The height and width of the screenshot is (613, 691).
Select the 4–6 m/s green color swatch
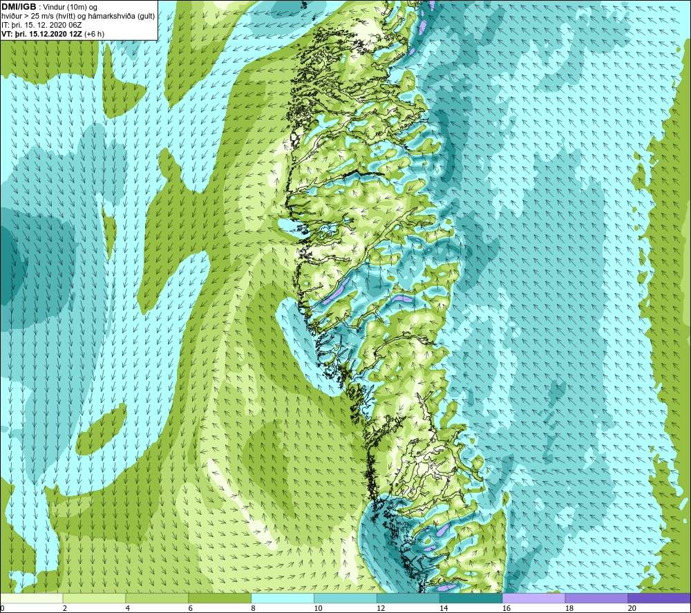(x=157, y=598)
